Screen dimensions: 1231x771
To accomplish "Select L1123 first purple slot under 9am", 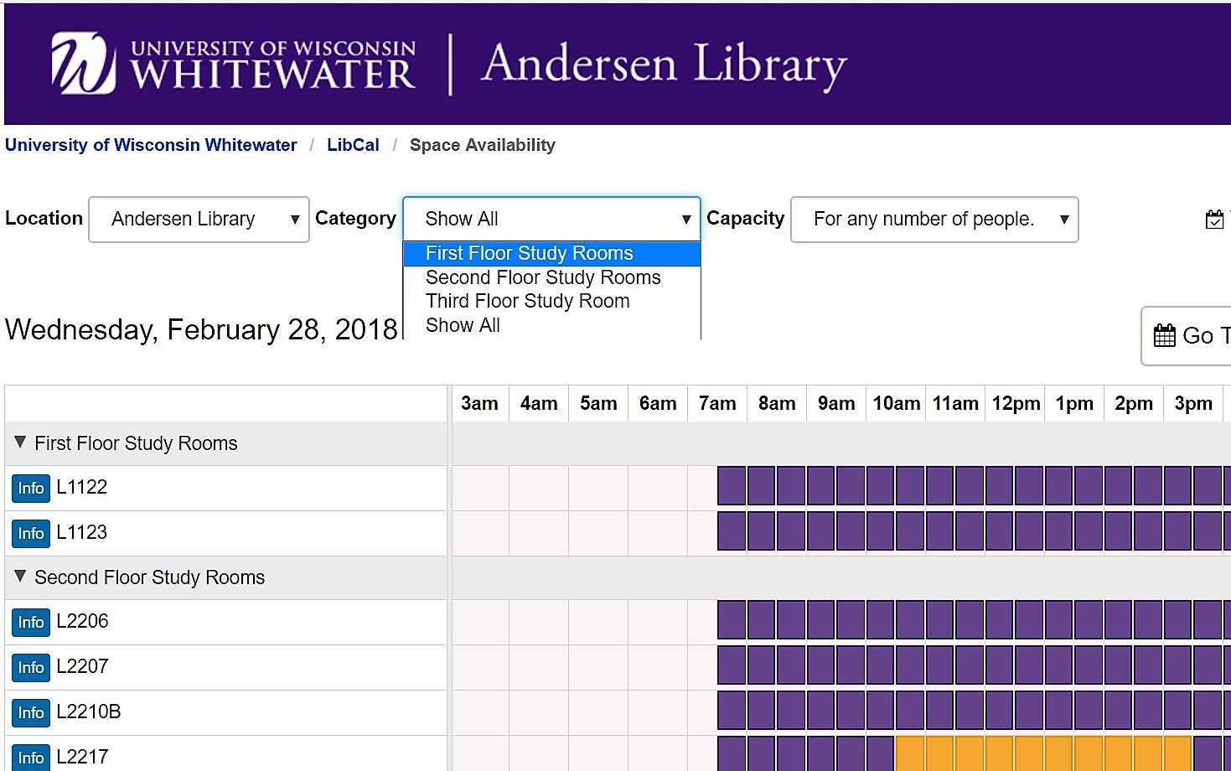I will (x=821, y=531).
